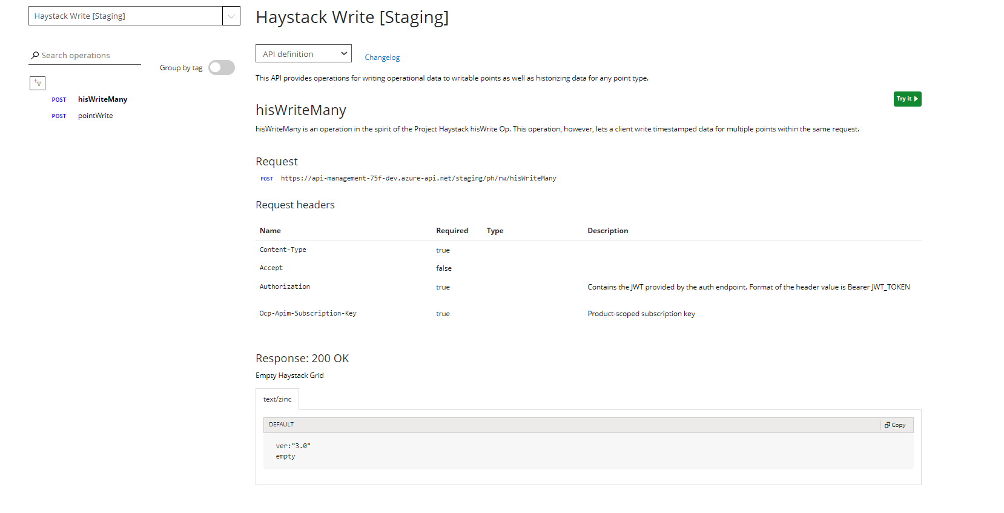1004x513 pixels.
Task: Click the search magnifier icon
Action: point(35,55)
